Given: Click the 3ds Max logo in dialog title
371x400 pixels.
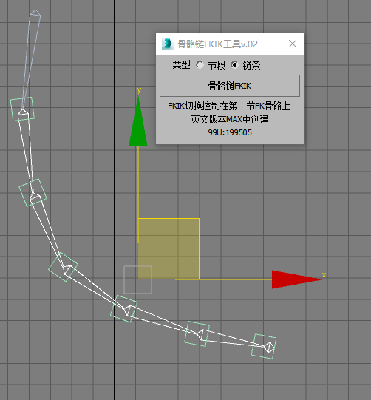Looking at the screenshot, I should coord(168,44).
